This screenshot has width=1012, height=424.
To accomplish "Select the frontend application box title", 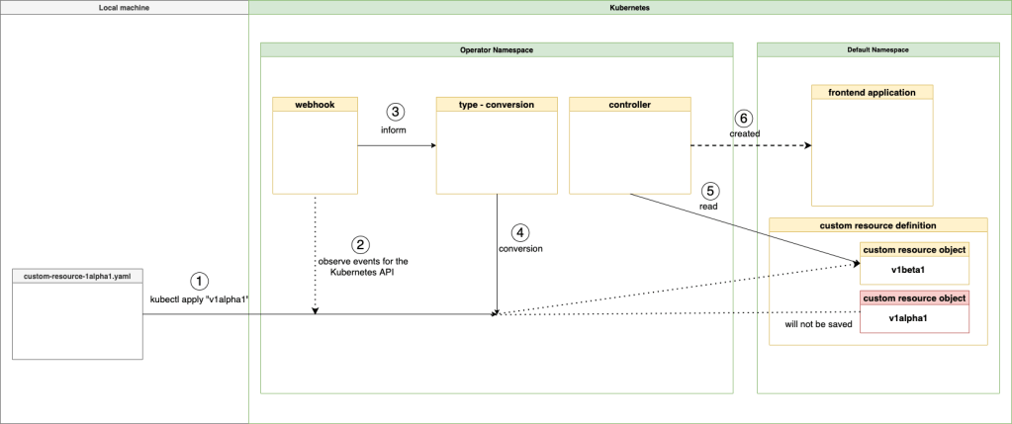I will (x=872, y=92).
